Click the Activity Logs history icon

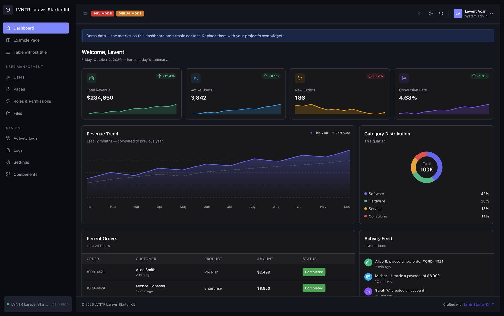tap(8, 138)
